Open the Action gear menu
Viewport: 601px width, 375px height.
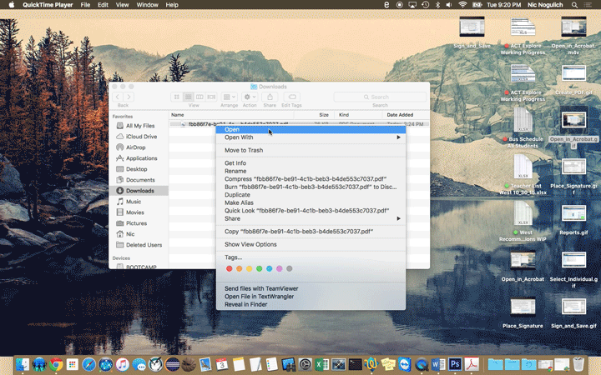click(x=249, y=97)
